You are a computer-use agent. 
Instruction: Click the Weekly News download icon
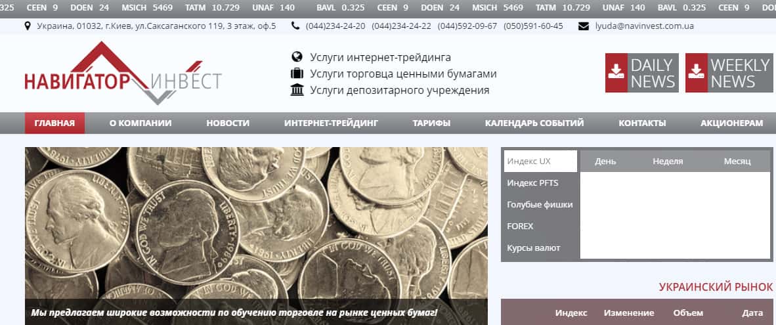coord(697,73)
